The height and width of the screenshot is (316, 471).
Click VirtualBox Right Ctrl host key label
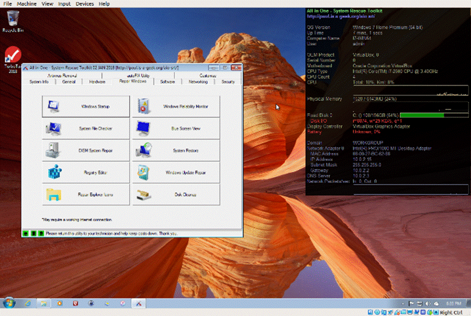(451, 313)
